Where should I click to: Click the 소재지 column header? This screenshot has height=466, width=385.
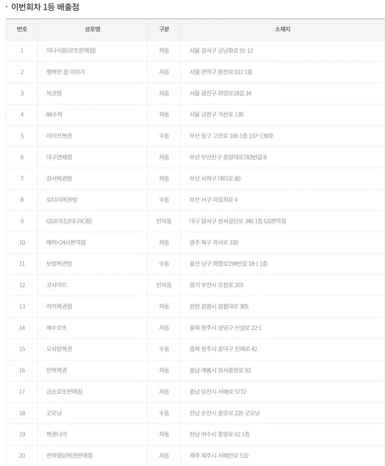(282, 29)
